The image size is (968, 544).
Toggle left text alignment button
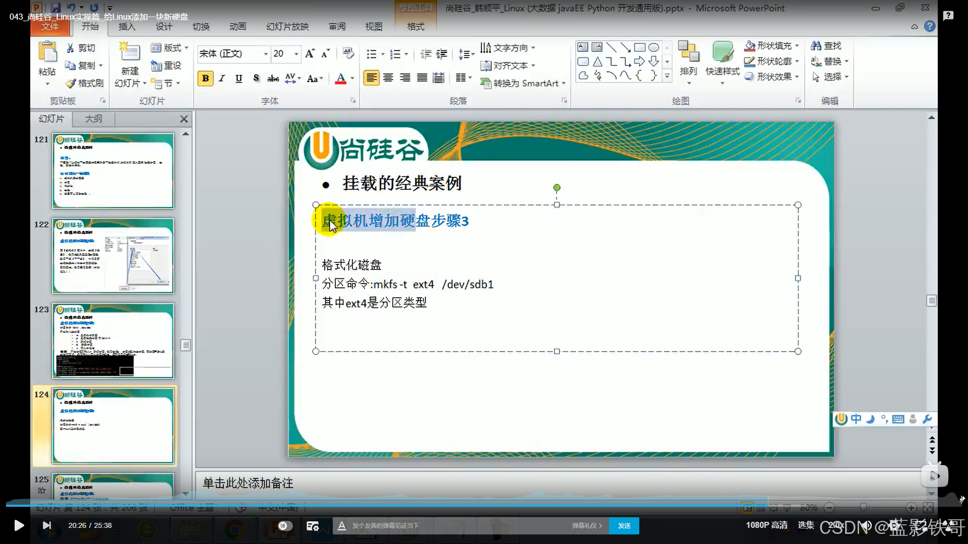point(371,78)
